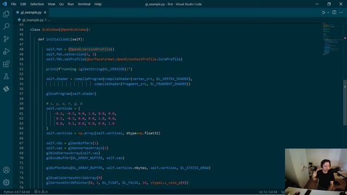Click line number 60 in gutter
This screenshot has width=347, height=195.
click(x=21, y=108)
